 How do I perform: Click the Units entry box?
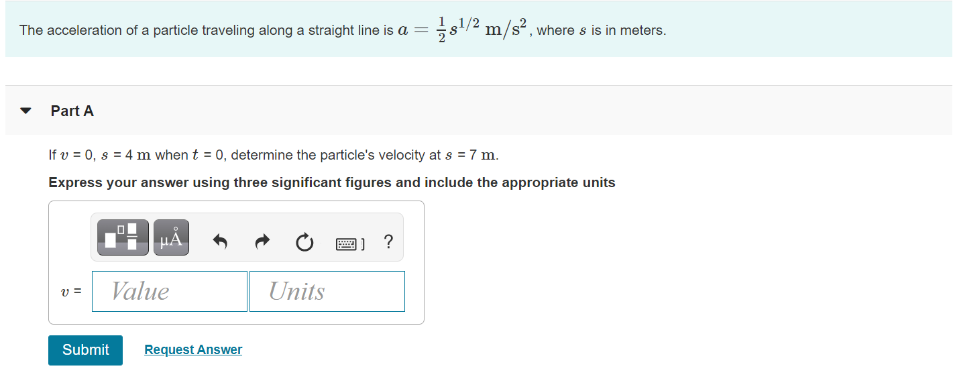coord(327,291)
